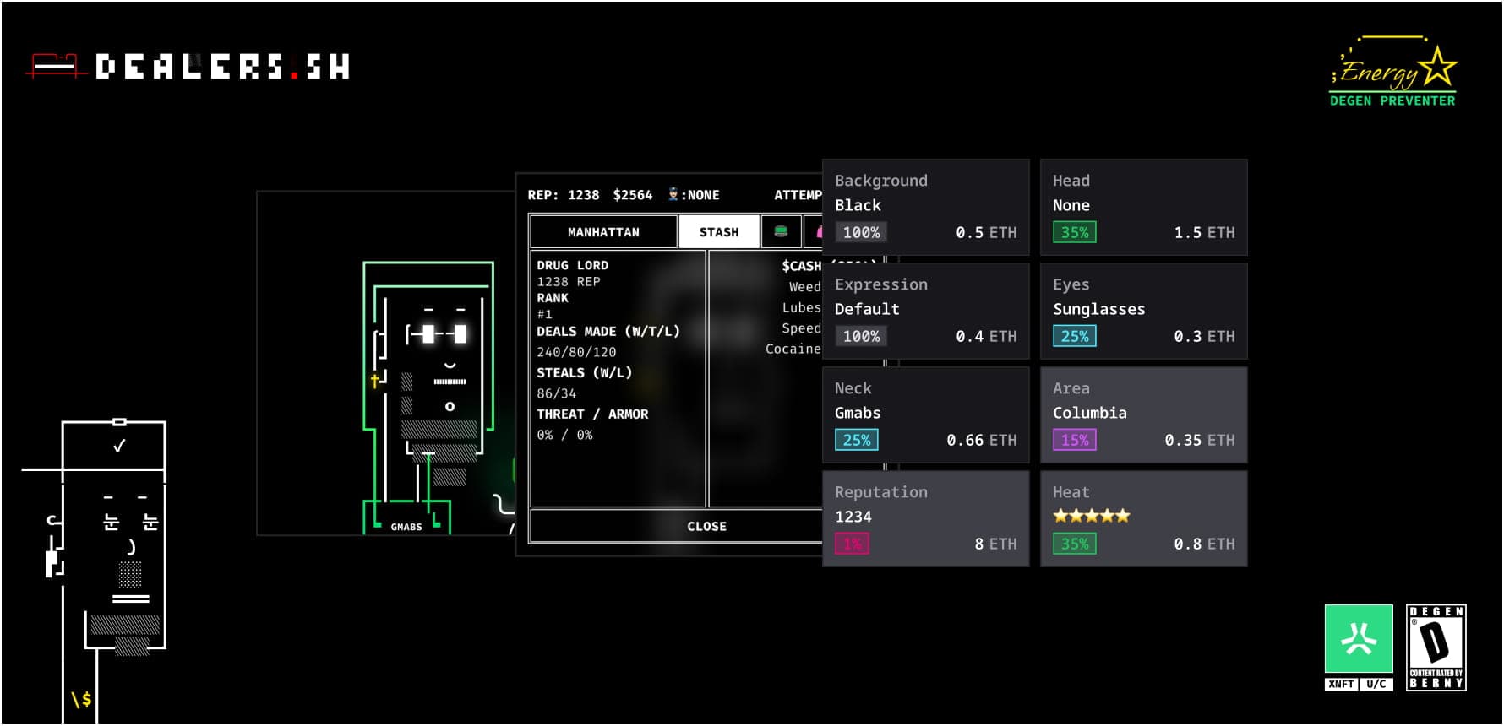Click the 86/34 steals value

[556, 393]
